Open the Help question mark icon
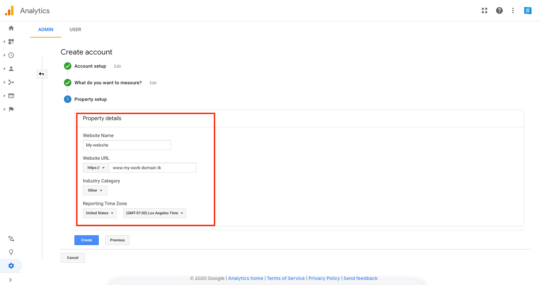540x285 pixels. [499, 10]
